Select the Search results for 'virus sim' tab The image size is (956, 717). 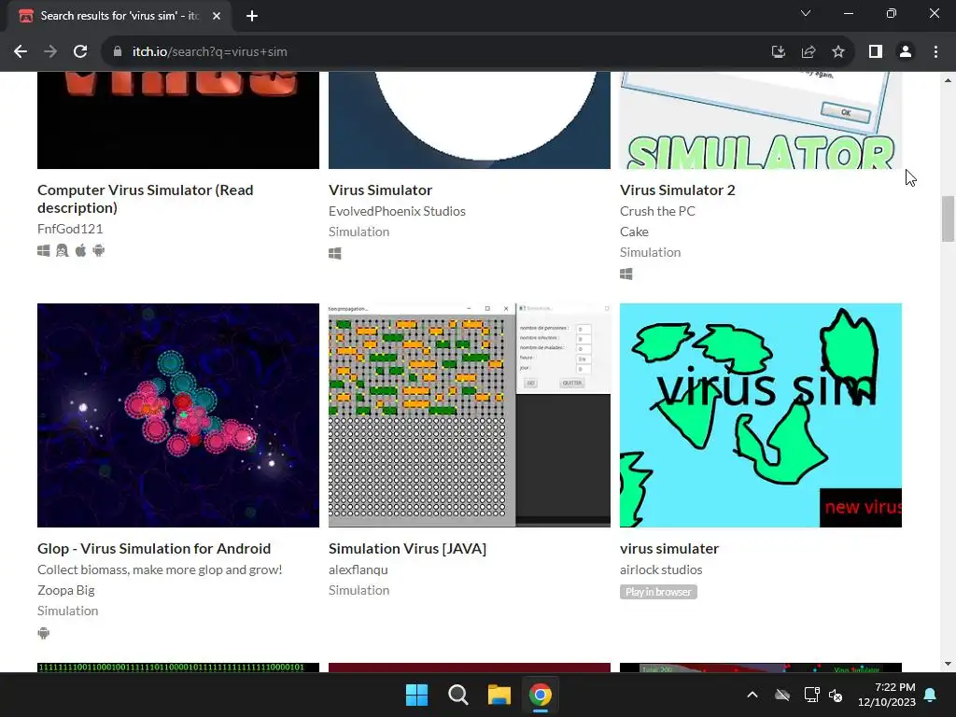[x=120, y=16]
